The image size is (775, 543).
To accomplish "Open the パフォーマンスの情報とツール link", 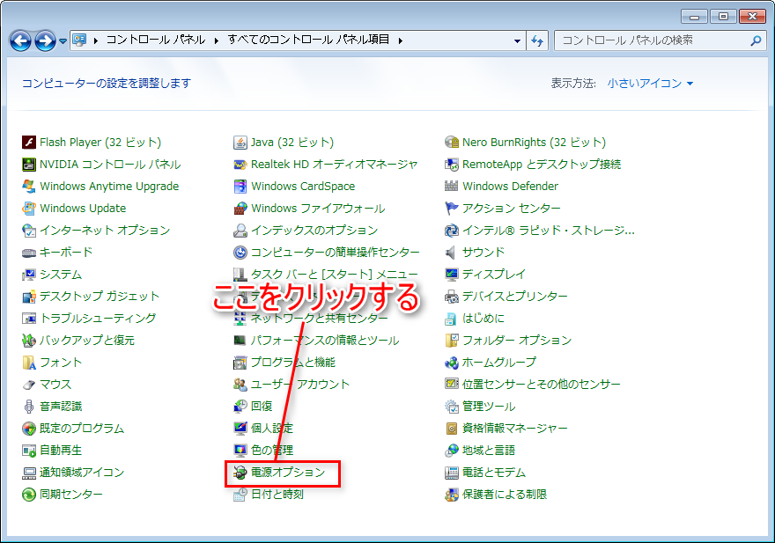I will [325, 341].
